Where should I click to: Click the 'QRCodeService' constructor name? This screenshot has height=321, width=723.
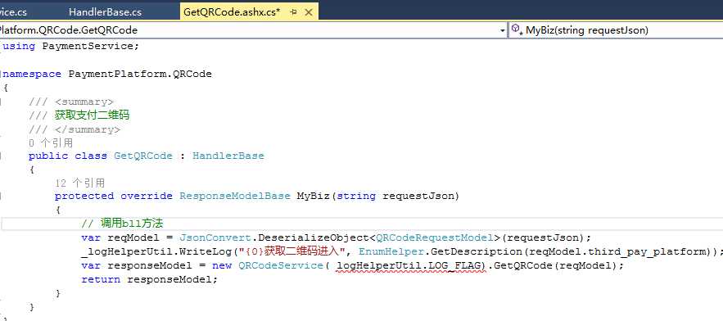[x=281, y=265]
